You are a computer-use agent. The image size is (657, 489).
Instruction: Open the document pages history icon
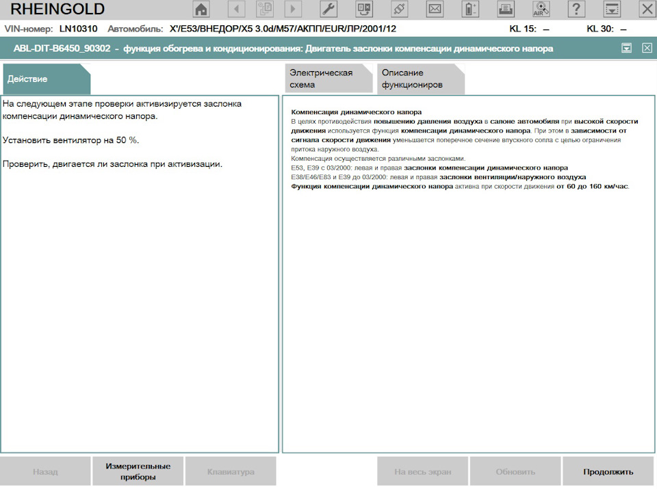(265, 9)
